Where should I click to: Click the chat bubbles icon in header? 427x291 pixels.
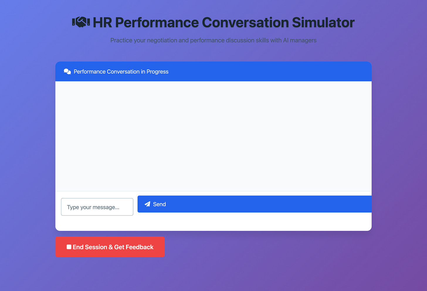(67, 72)
